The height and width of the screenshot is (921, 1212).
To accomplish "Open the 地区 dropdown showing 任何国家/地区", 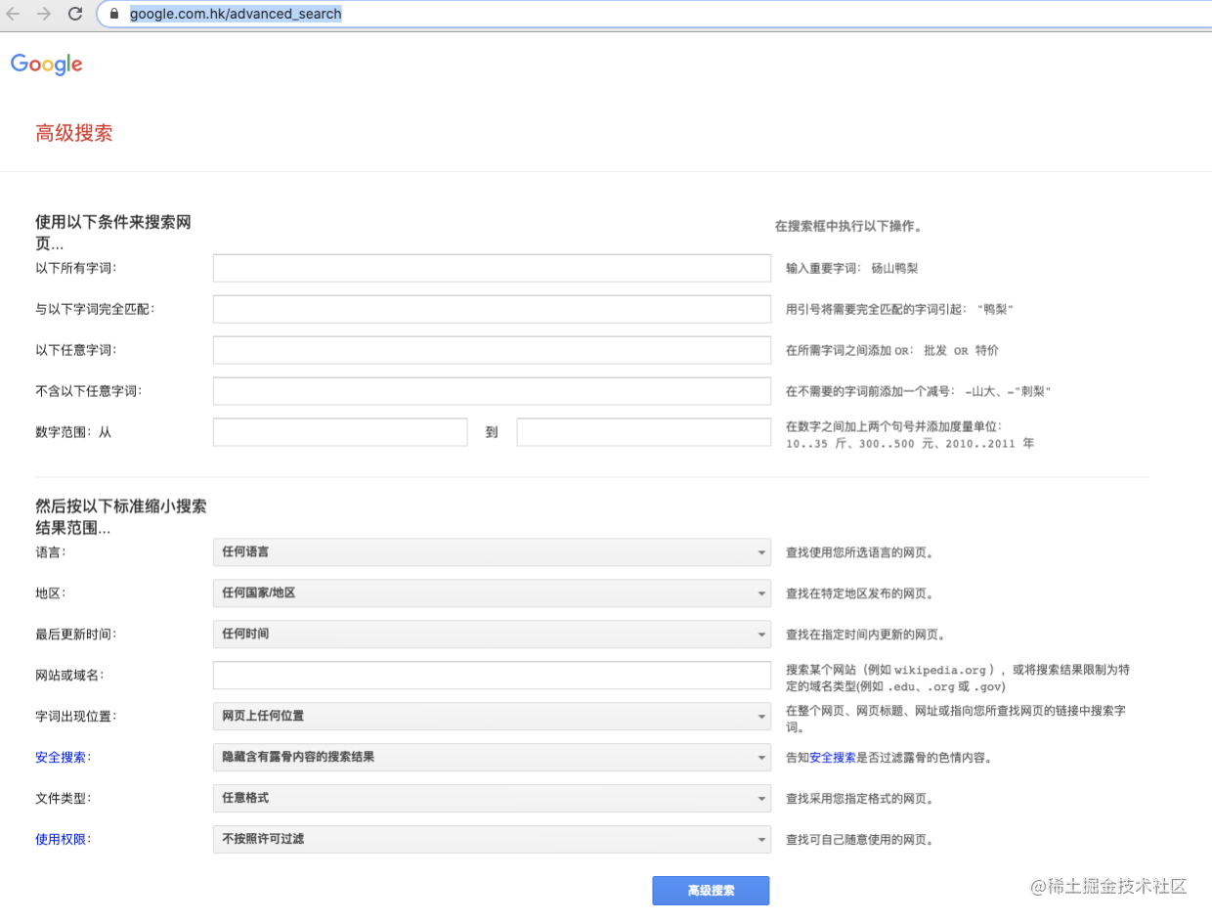I will pyautogui.click(x=492, y=593).
